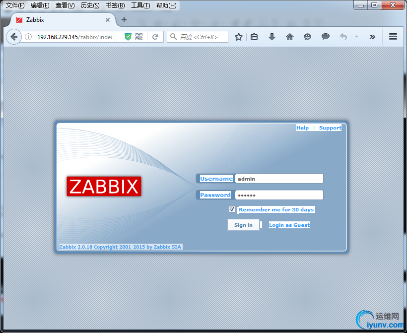Open a new tab with the plus button

pyautogui.click(x=124, y=20)
